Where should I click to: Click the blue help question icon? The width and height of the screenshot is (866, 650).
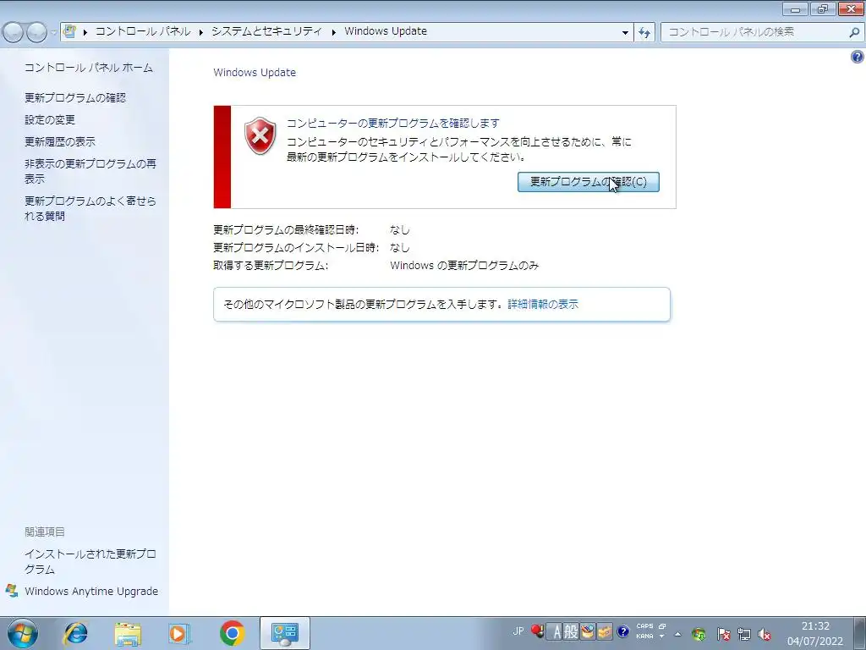point(858,57)
